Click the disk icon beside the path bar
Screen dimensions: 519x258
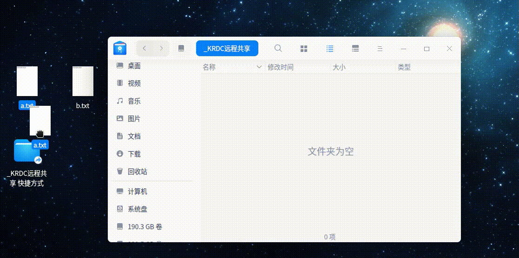181,49
